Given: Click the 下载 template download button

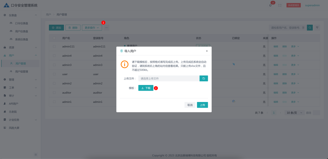Looking at the screenshot, I should click(145, 88).
